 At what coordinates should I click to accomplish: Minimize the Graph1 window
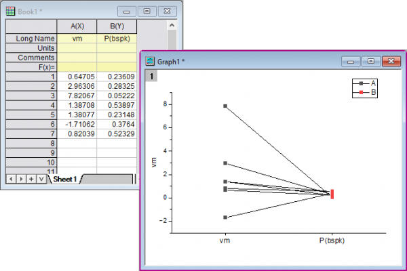point(351,62)
